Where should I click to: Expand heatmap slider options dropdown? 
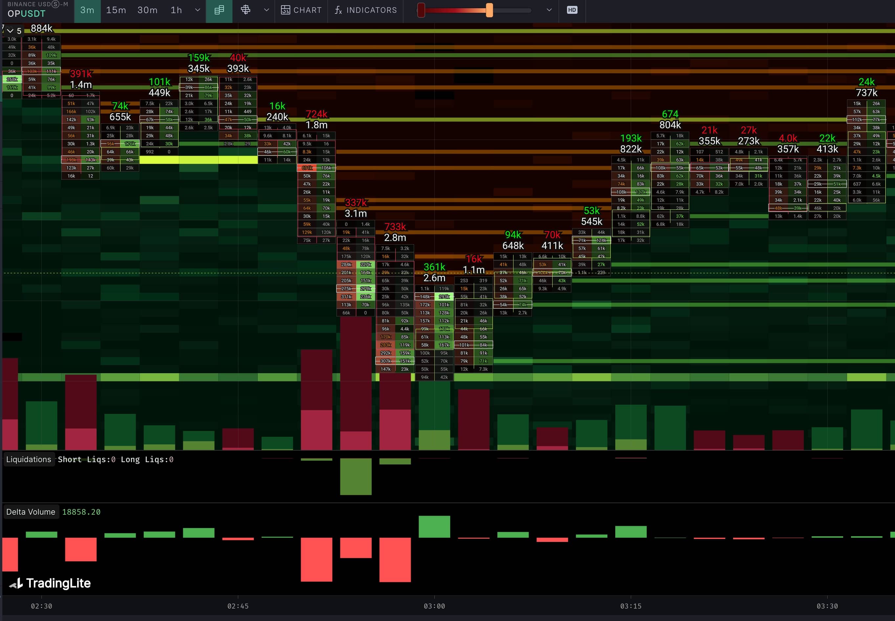549,10
